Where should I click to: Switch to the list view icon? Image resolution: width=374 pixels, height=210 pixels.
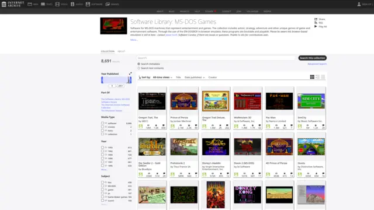click(317, 76)
